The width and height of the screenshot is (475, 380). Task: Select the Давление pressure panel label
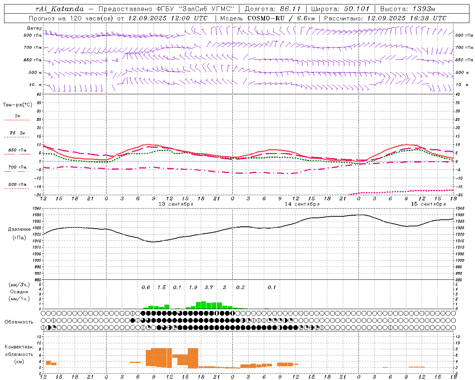point(19,229)
